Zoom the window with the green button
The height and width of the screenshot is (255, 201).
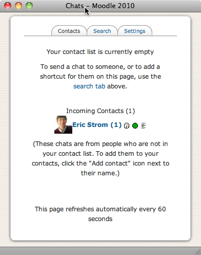click(x=29, y=6)
